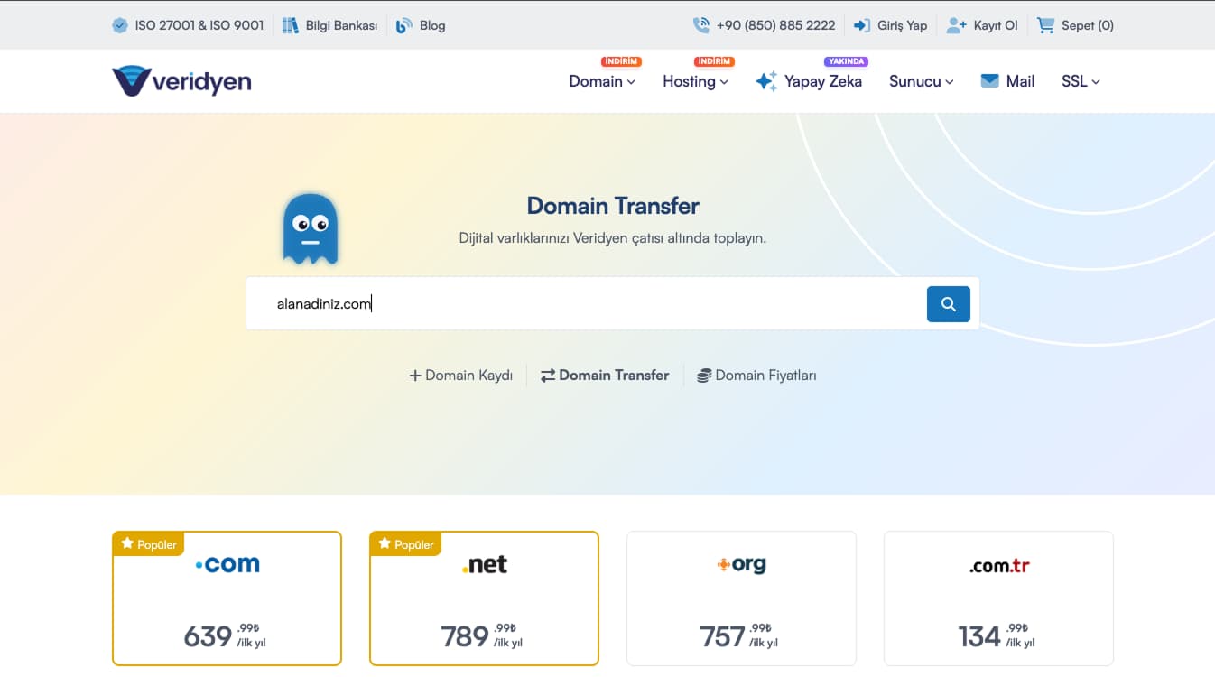Click the magnifier search button

coord(949,304)
